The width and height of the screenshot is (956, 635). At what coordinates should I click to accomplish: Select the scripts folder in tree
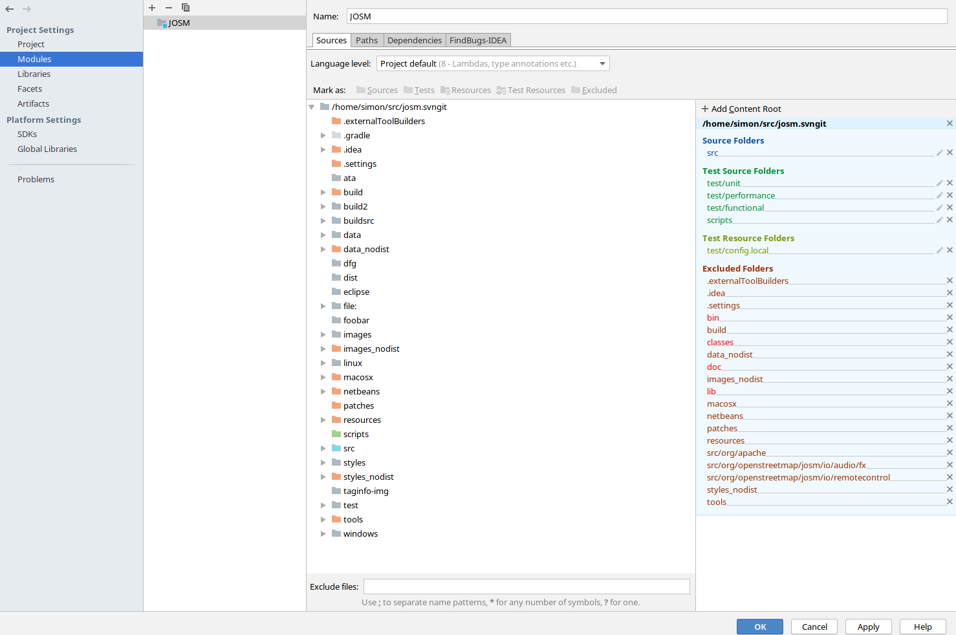(356, 434)
